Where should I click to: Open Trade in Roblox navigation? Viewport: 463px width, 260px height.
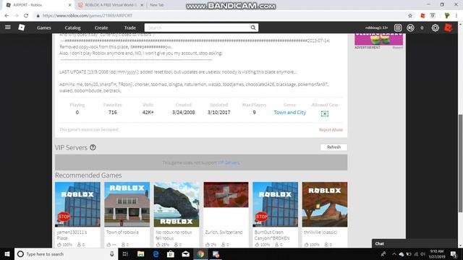coord(130,27)
